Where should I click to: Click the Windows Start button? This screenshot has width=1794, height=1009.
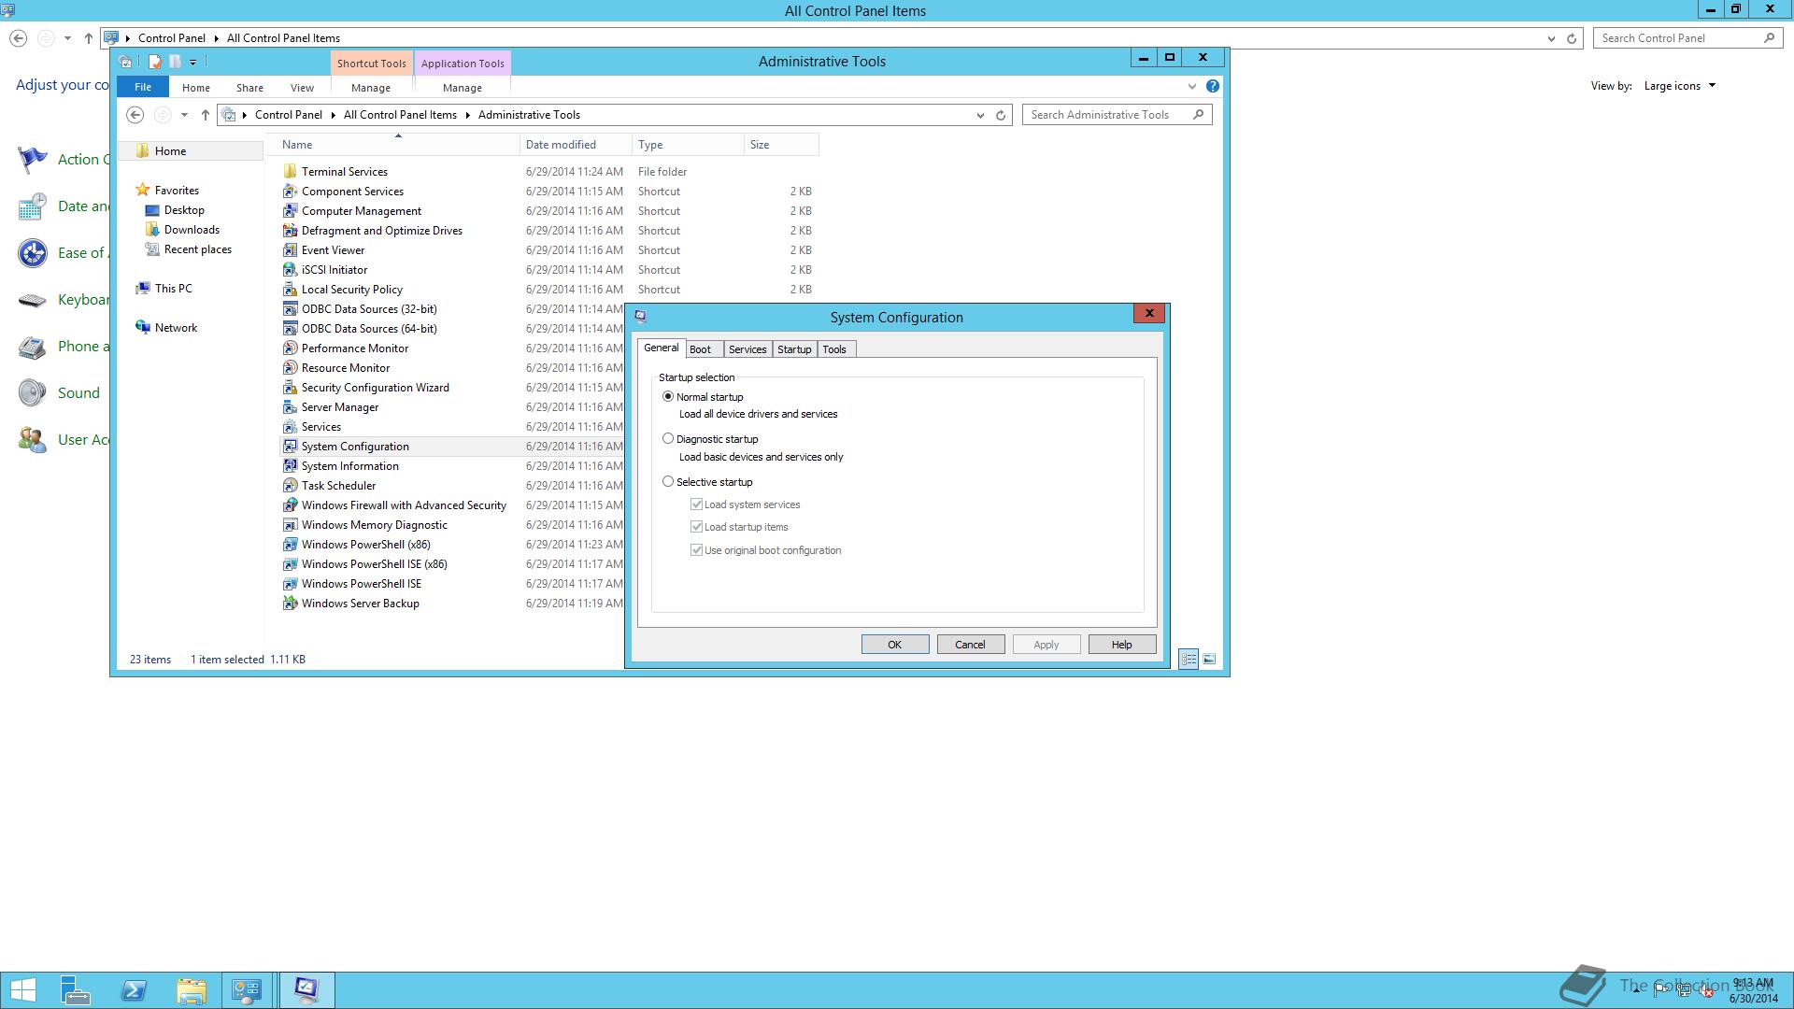(x=22, y=990)
